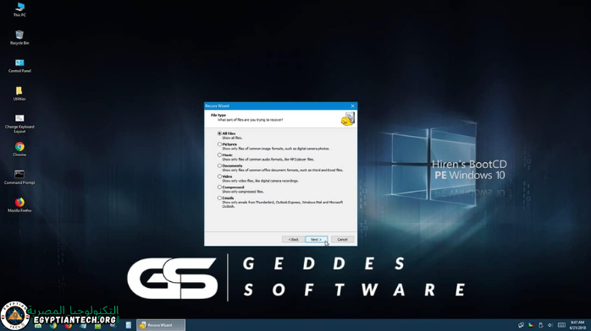Click the Pictures description about image formats
Screen dimensions: 591x331
click(x=276, y=149)
